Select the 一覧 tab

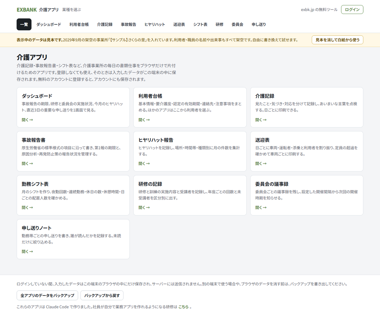[24, 24]
